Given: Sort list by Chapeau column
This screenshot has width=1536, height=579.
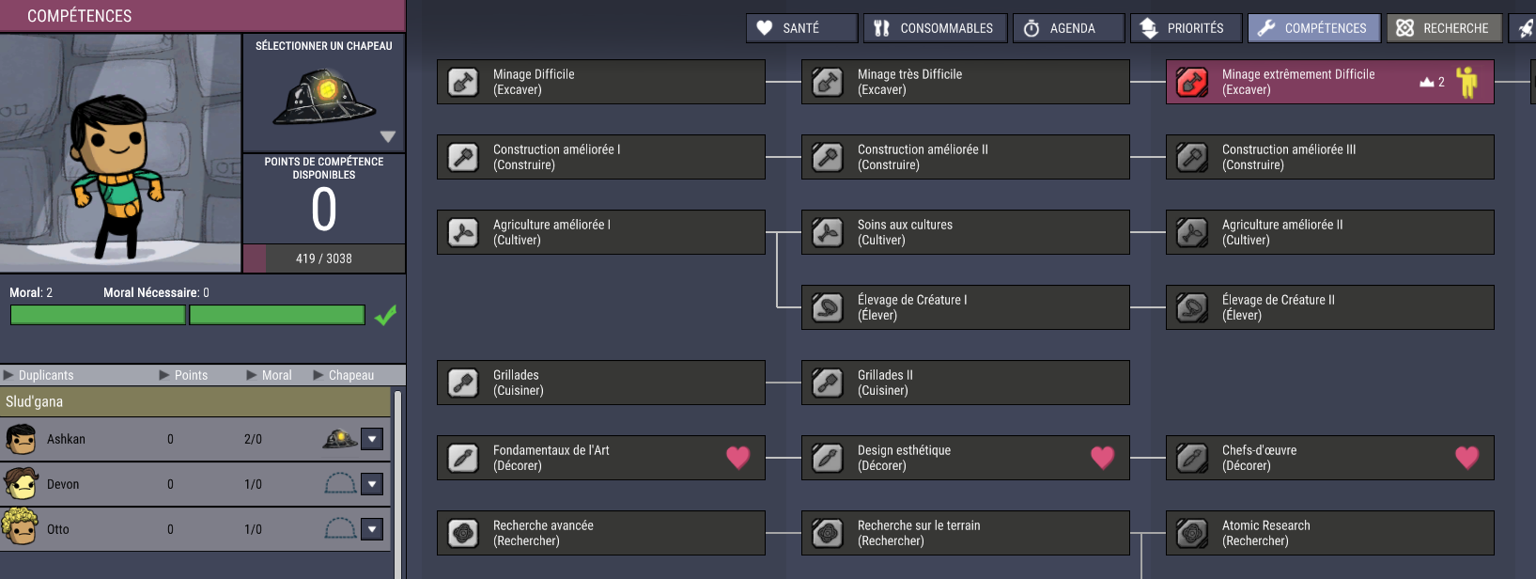Looking at the screenshot, I should (350, 375).
